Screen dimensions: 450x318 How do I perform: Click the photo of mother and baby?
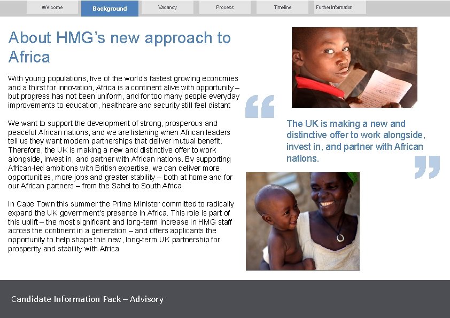(x=302, y=221)
